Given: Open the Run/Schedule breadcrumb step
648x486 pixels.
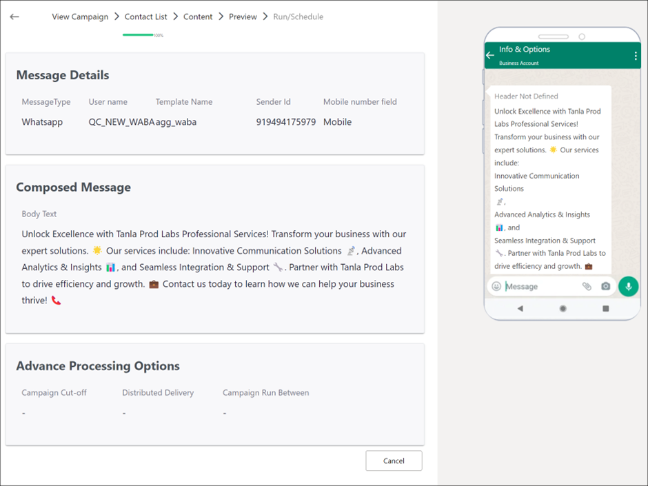Looking at the screenshot, I should 298,17.
